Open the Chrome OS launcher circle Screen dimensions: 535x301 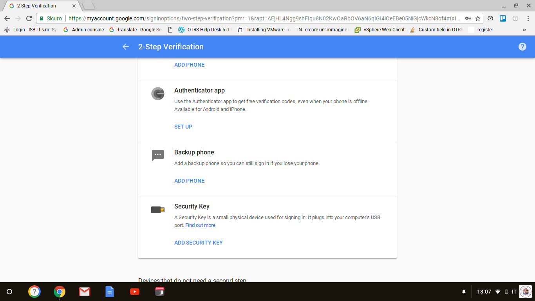[x=10, y=292]
